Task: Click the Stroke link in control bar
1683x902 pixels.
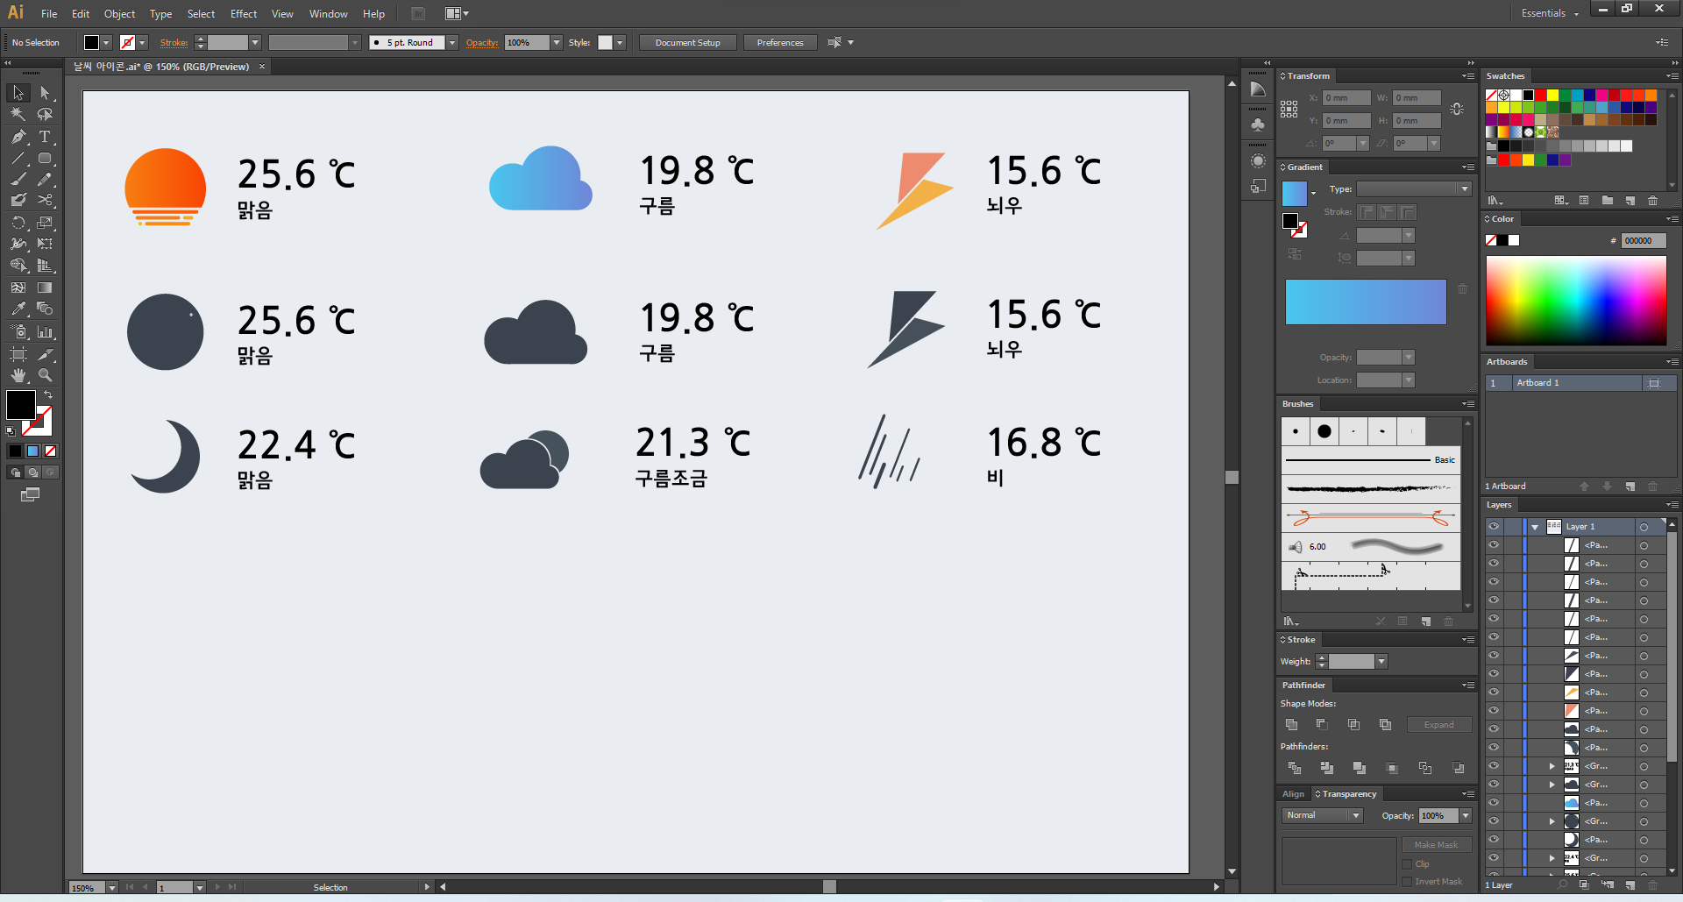Action: click(x=174, y=42)
